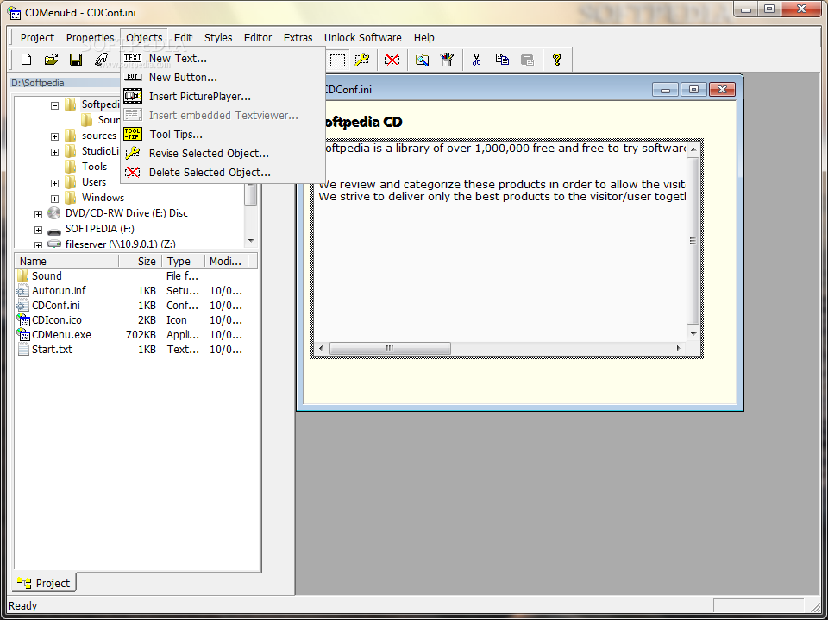Choose New Text... from Objects menu
828x620 pixels.
tap(223, 59)
